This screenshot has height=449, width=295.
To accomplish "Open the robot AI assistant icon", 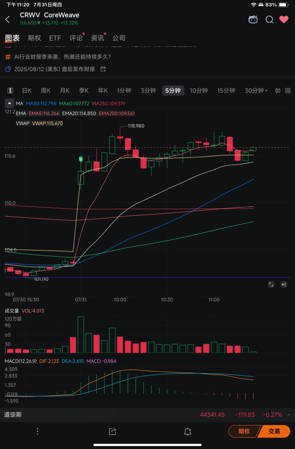I will (253, 19).
